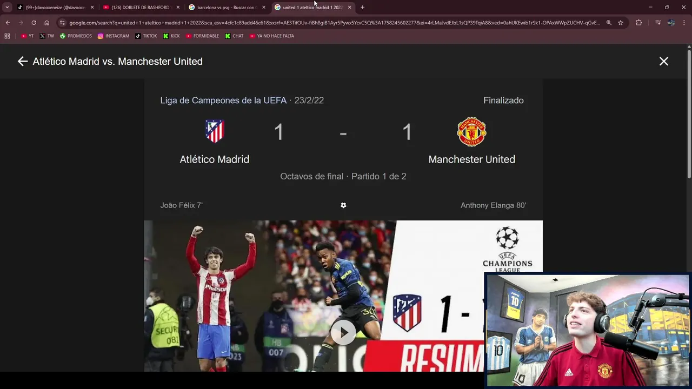Click the browser forward button
The width and height of the screenshot is (692, 389).
click(x=21, y=23)
